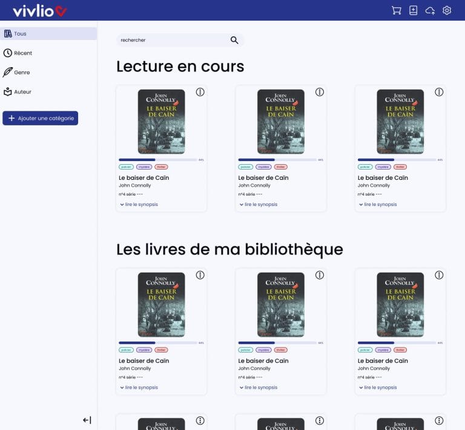This screenshot has height=430, width=465.
Task: Collapse the sidebar with the arrow icon
Action: tap(87, 420)
